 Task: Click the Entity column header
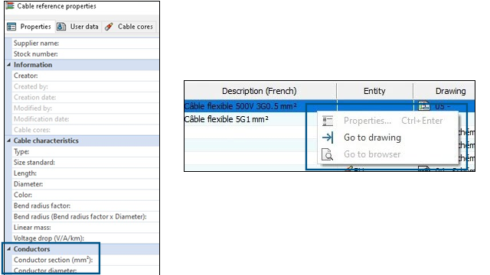coord(374,91)
